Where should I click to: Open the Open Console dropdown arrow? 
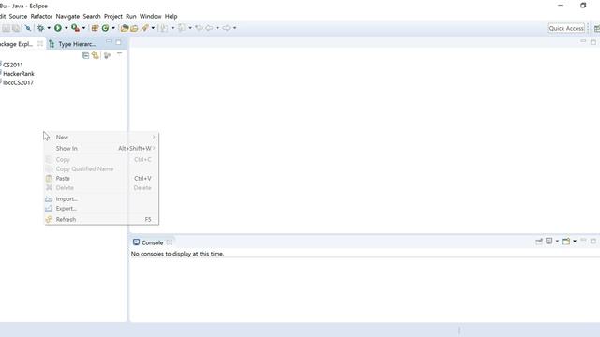point(575,242)
